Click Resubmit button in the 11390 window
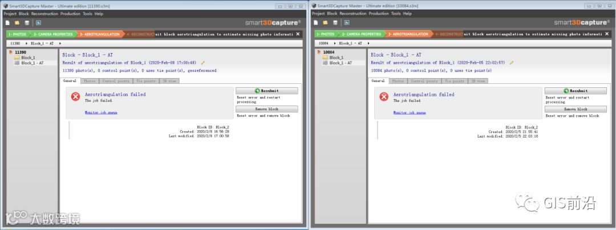Viewport: 616px width, 230px height. coord(267,91)
